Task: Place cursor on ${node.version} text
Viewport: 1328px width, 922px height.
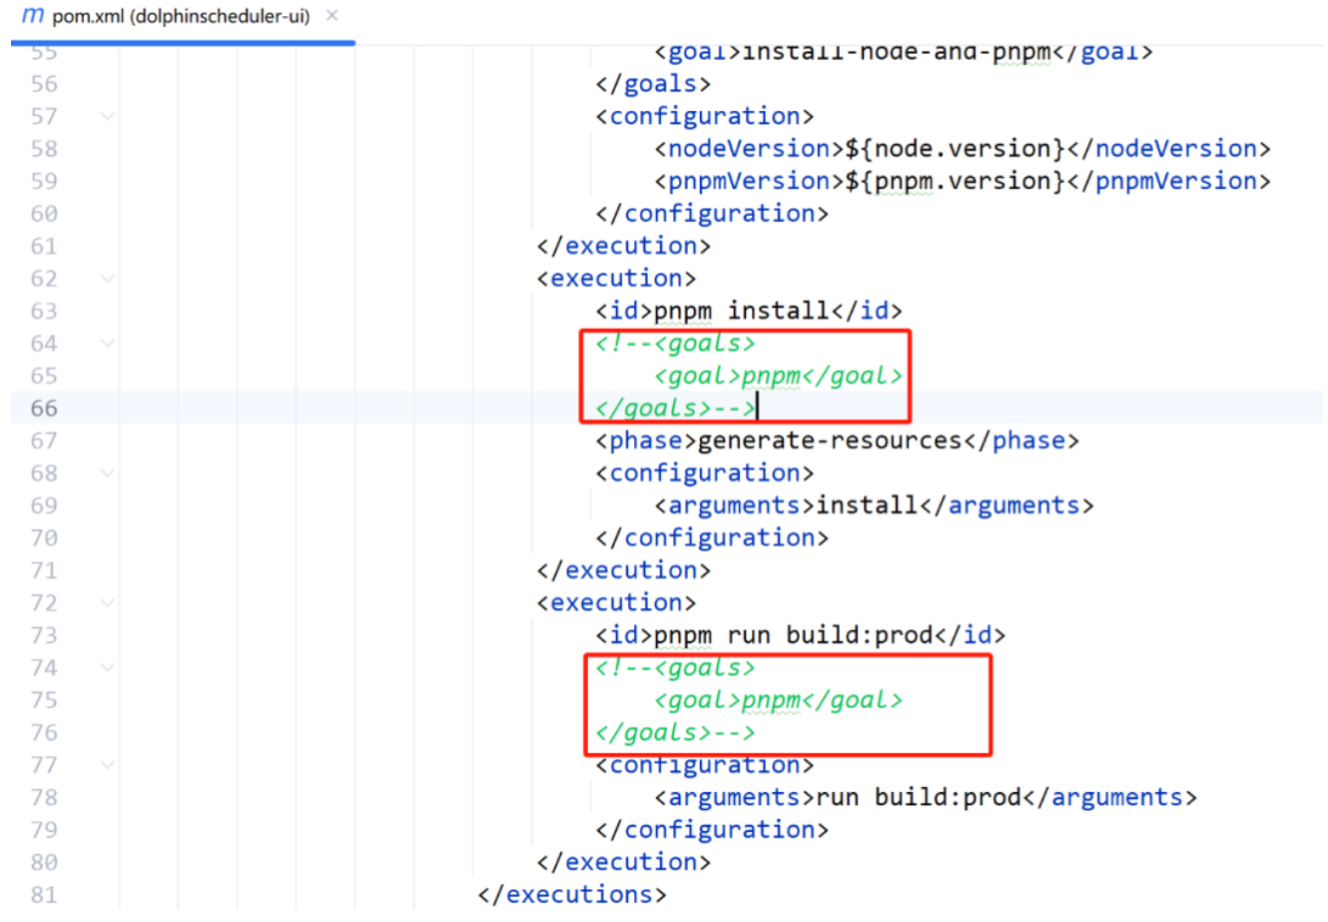Action: tap(955, 149)
